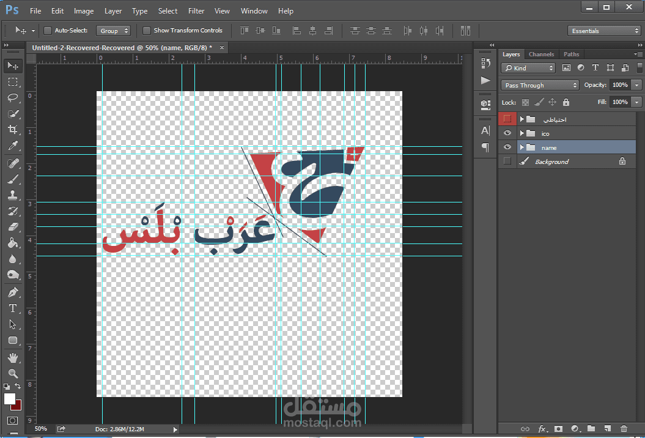This screenshot has width=645, height=438.
Task: Enable the Auto-Select checkbox
Action: tap(48, 31)
